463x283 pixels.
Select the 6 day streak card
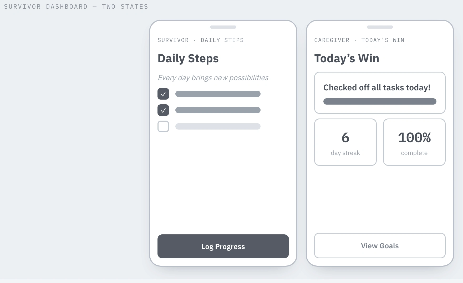point(345,142)
